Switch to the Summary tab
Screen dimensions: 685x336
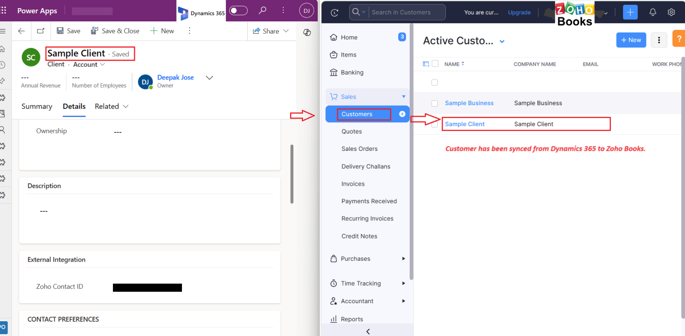(x=37, y=107)
